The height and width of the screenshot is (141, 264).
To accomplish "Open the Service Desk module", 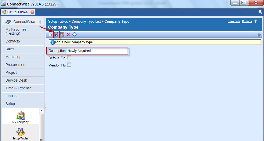I will (x=23, y=80).
